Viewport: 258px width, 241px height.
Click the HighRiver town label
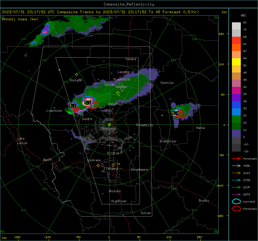(x=119, y=201)
